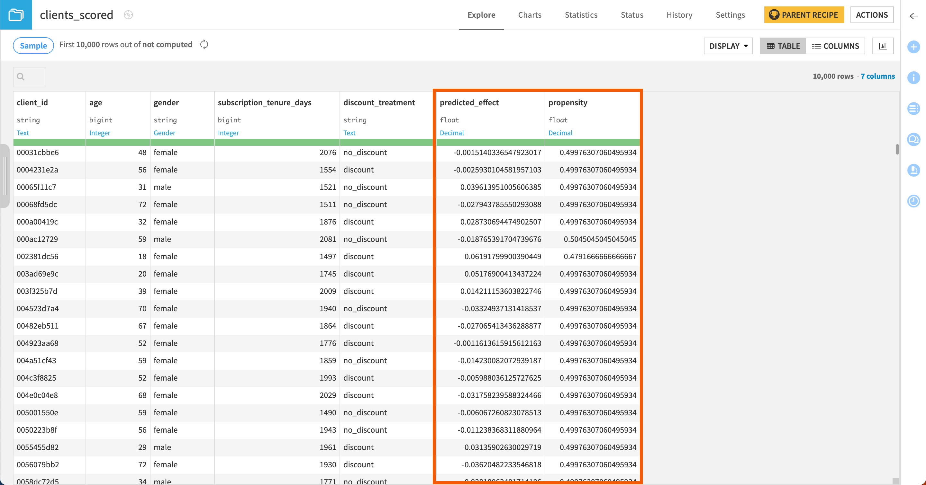Click the column search field

tap(30, 77)
